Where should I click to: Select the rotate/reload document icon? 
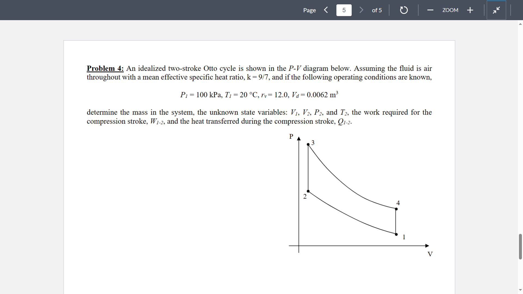(x=403, y=10)
